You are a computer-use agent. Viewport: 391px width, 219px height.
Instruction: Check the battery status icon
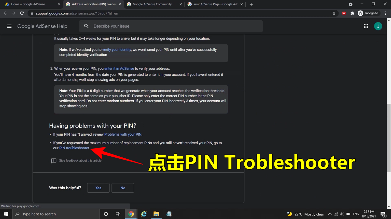pyautogui.click(x=348, y=214)
